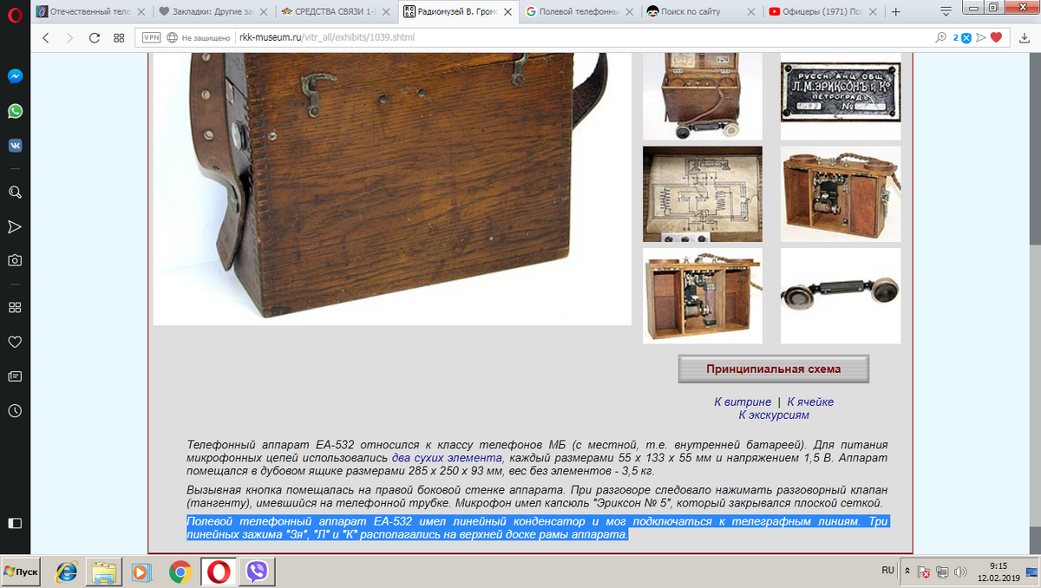Switch to the Офицеры (1971) YouTube tab
Image resolution: width=1041 pixels, height=588 pixels.
click(x=825, y=12)
